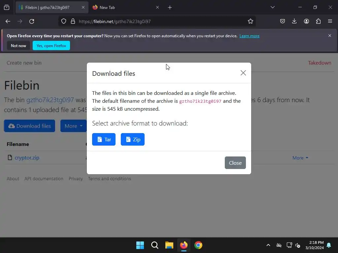Viewport: 338px width, 253px height.
Task: Open a new tab with plus icon
Action: click(x=170, y=8)
